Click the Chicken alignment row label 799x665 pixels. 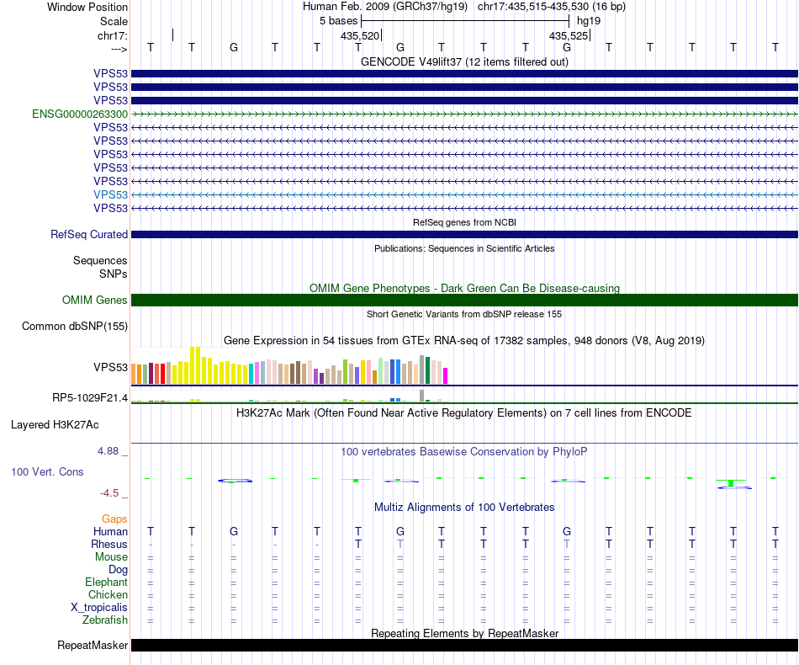tap(108, 594)
